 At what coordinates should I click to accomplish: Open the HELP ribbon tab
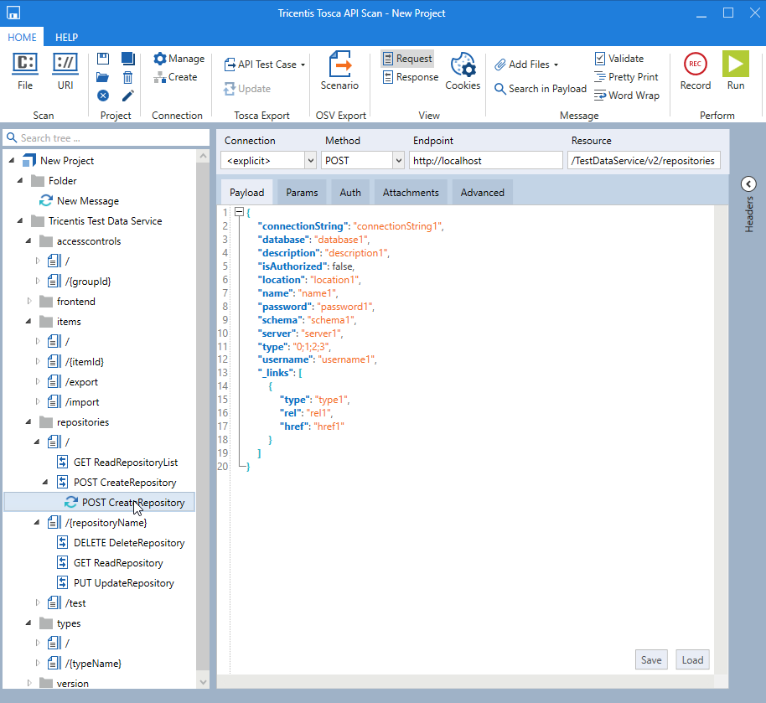click(x=66, y=38)
